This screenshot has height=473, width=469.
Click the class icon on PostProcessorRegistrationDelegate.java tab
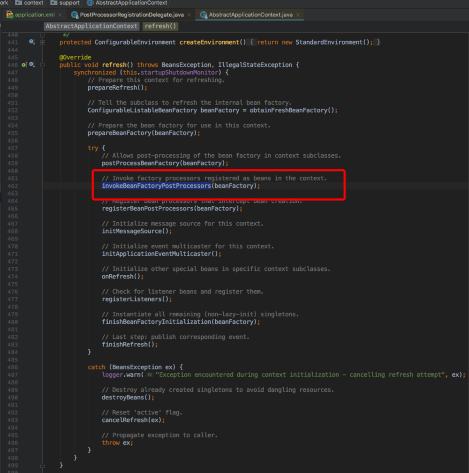click(x=75, y=15)
